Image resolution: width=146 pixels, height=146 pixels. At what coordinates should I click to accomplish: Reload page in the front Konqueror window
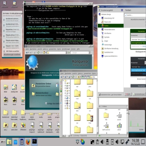pyautogui.click(x=73, y=77)
